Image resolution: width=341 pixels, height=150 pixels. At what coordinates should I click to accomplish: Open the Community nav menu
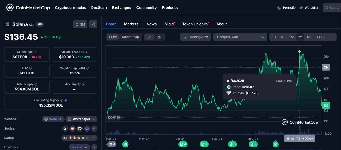pos(146,8)
